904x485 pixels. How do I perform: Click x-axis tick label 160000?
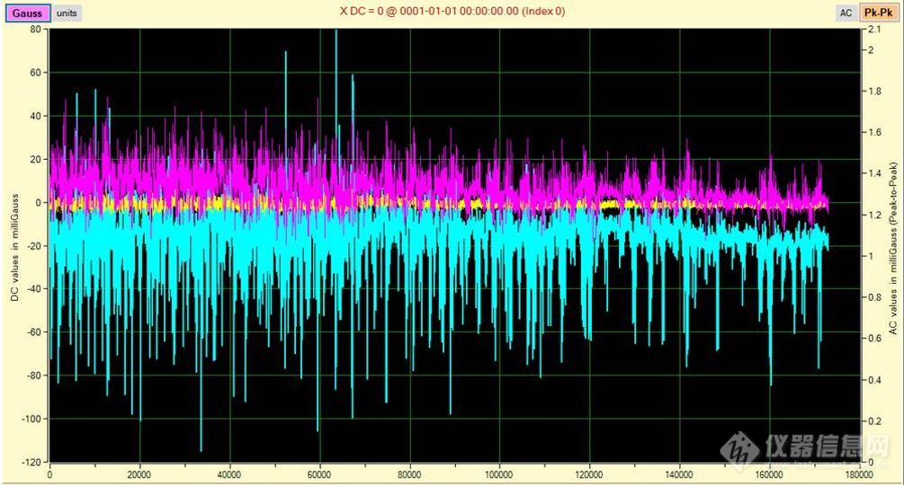(x=768, y=474)
